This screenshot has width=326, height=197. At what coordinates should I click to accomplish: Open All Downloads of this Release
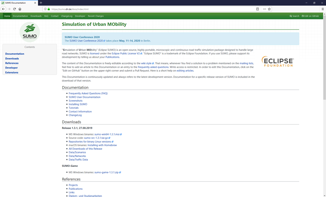click(x=85, y=149)
